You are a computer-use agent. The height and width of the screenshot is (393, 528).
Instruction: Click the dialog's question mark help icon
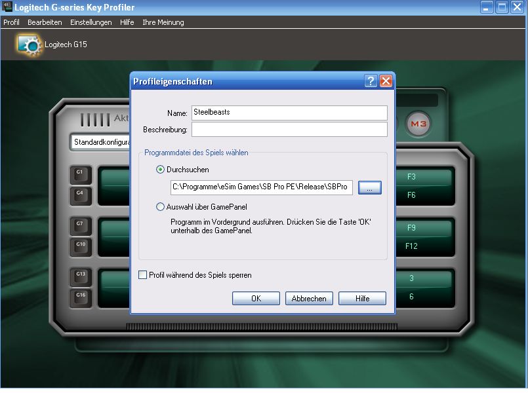point(371,81)
